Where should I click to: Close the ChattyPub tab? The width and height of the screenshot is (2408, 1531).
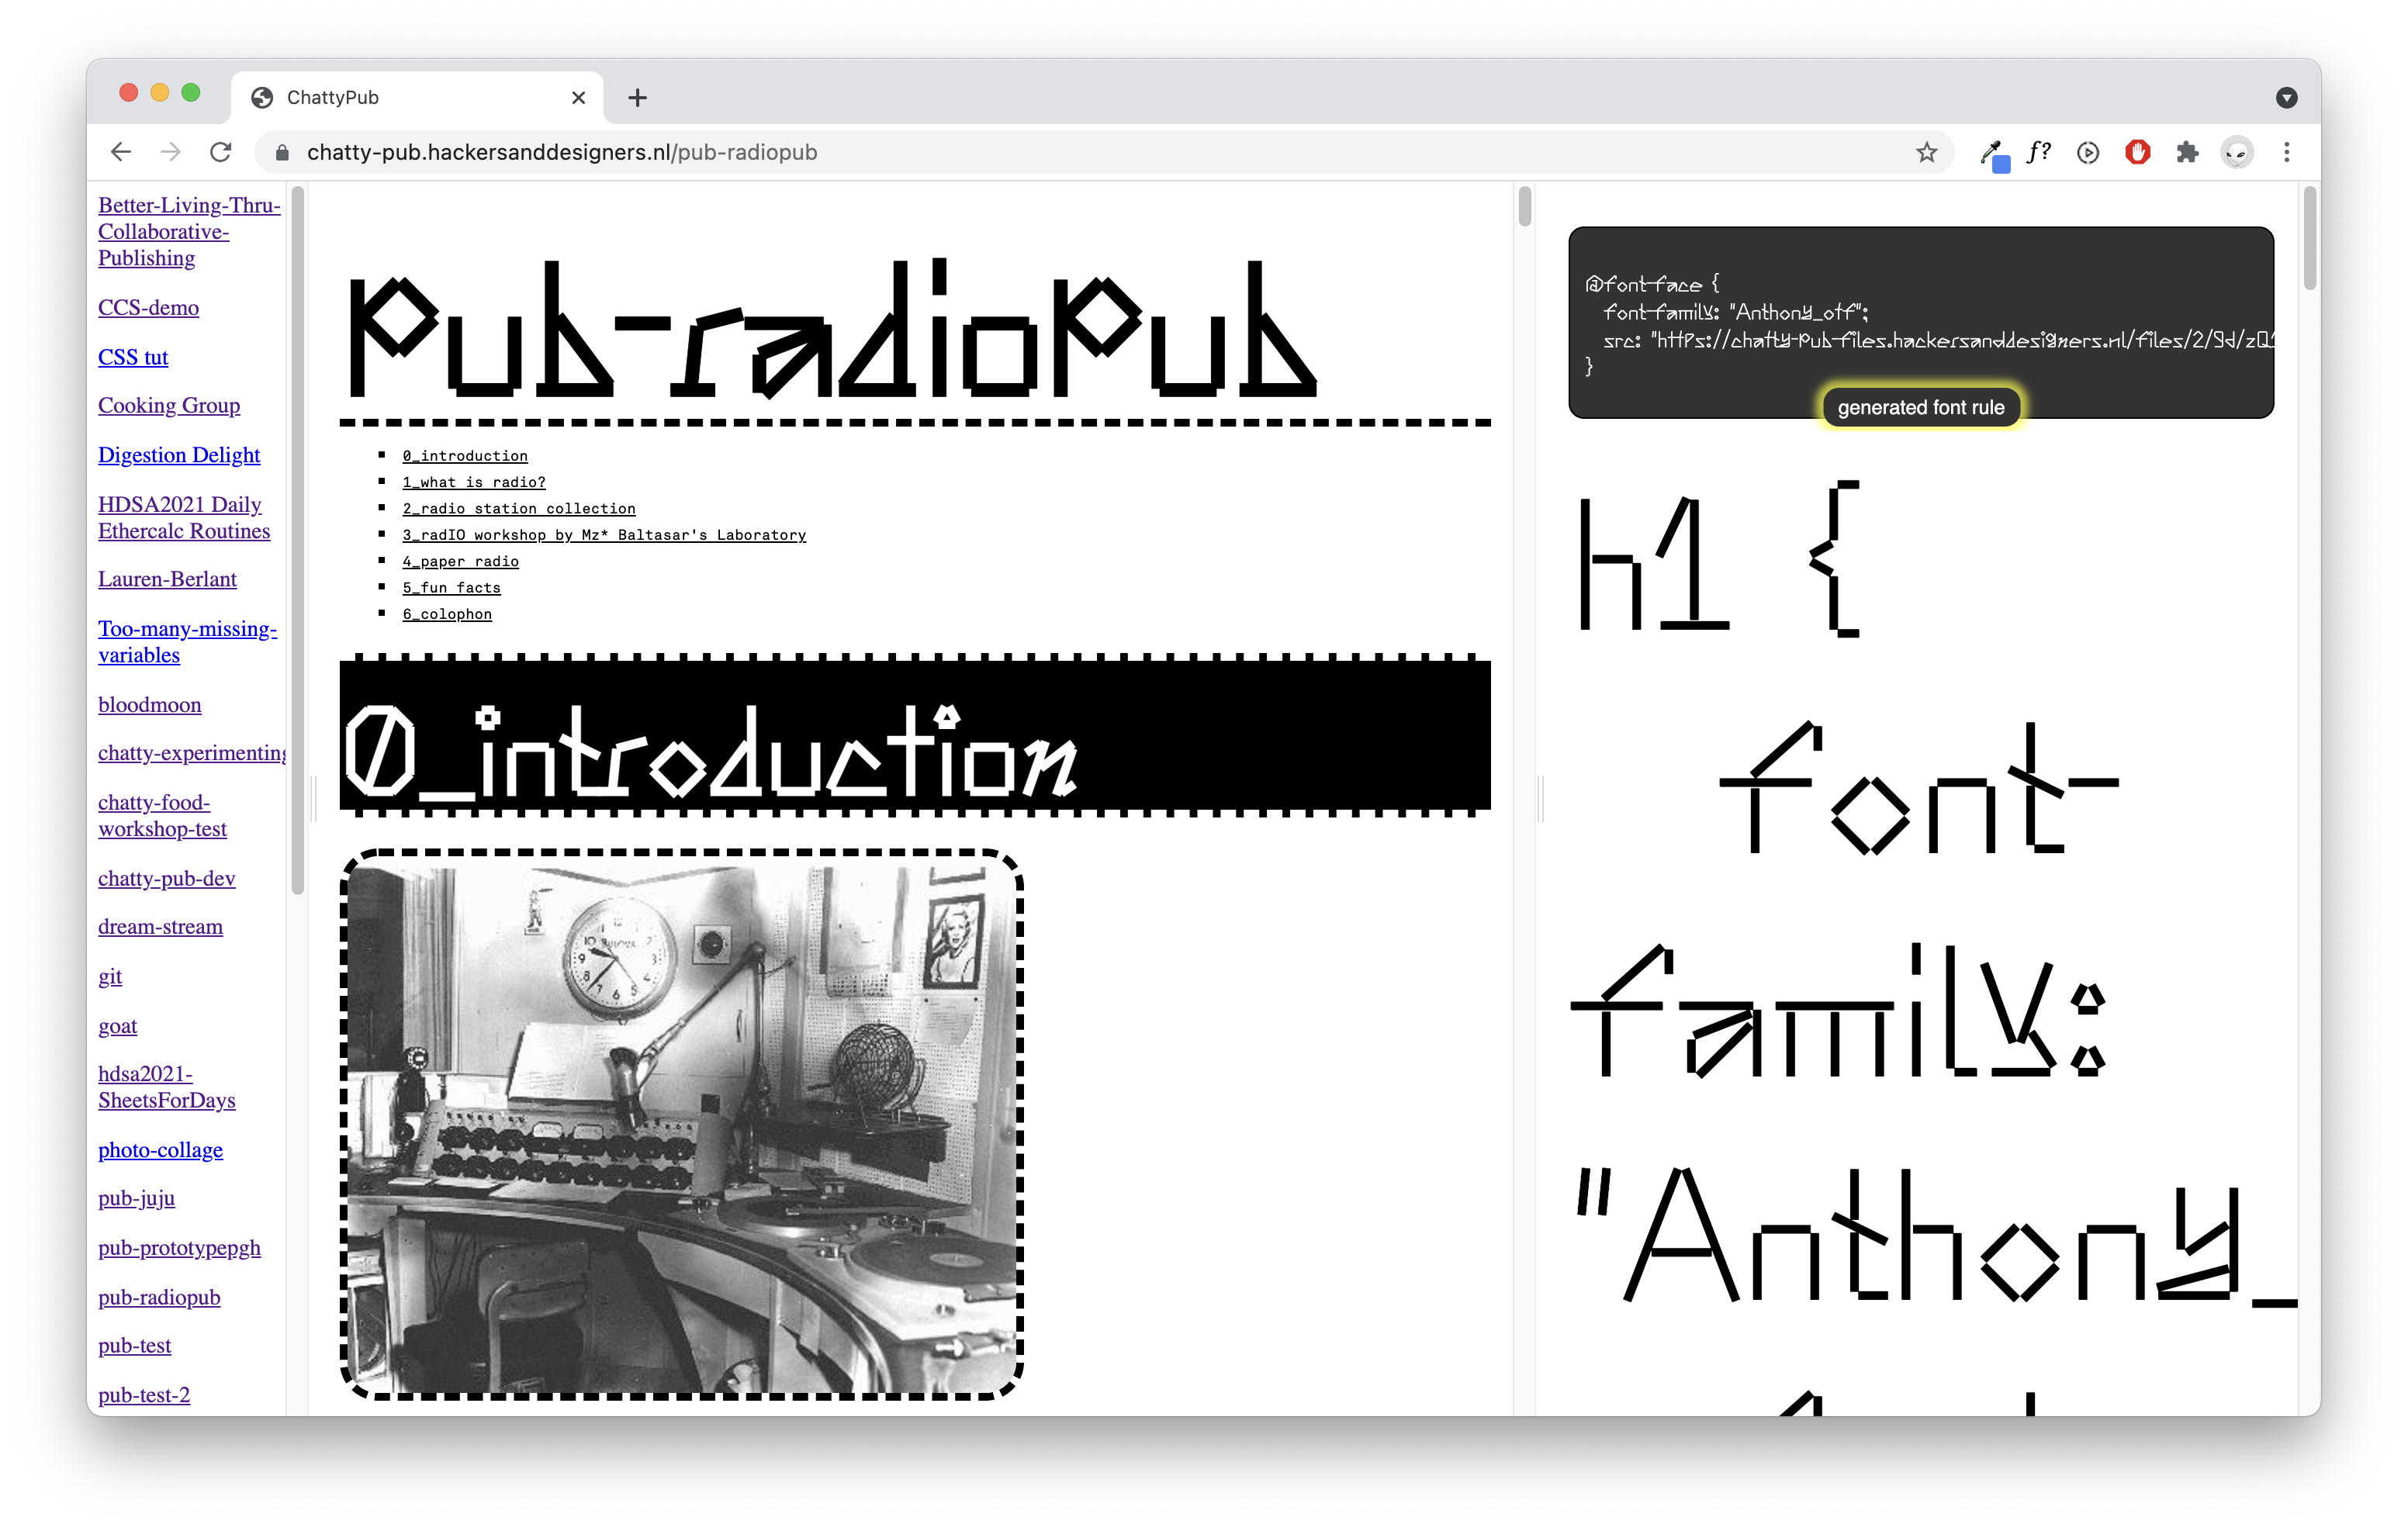click(x=578, y=97)
